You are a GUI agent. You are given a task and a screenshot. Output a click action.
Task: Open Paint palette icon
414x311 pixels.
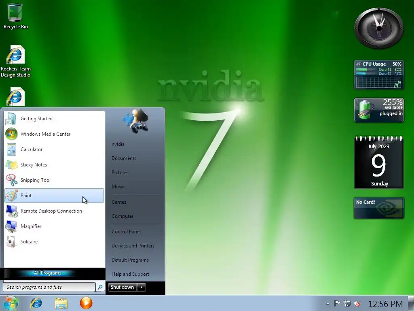(12, 196)
